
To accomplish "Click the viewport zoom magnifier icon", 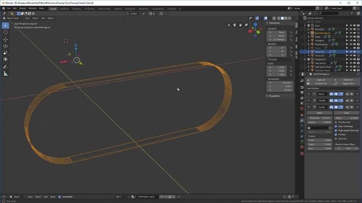I will [x=246, y=25].
